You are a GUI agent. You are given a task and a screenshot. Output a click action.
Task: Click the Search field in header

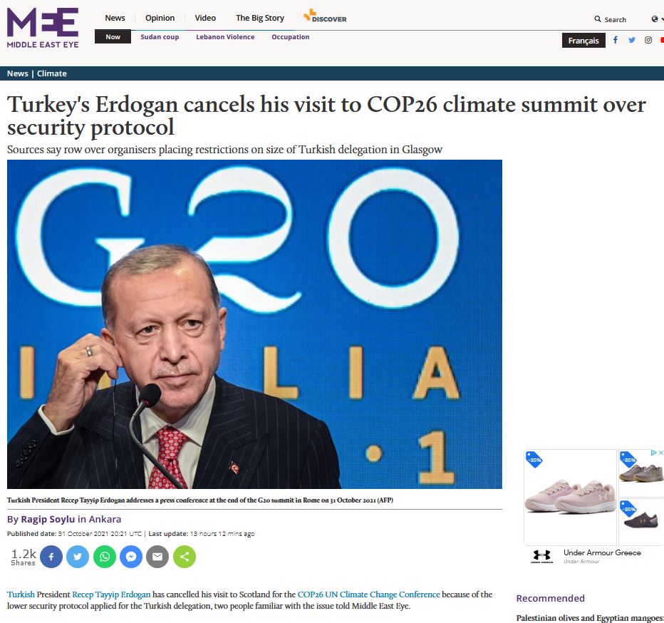tap(611, 19)
